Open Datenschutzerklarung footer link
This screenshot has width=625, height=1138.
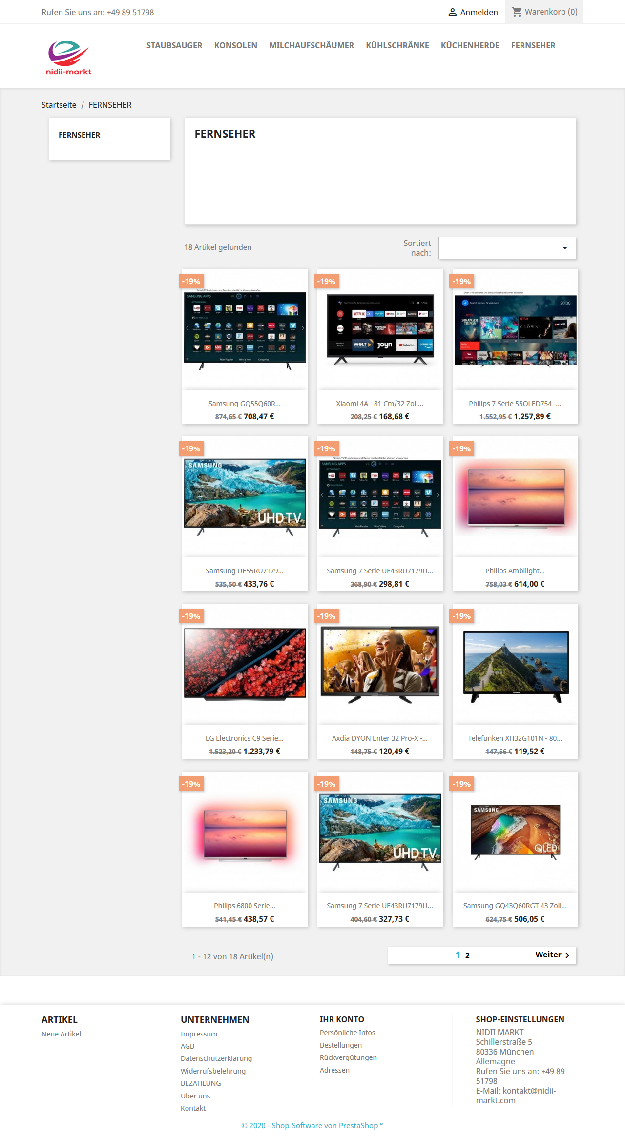tap(216, 1058)
